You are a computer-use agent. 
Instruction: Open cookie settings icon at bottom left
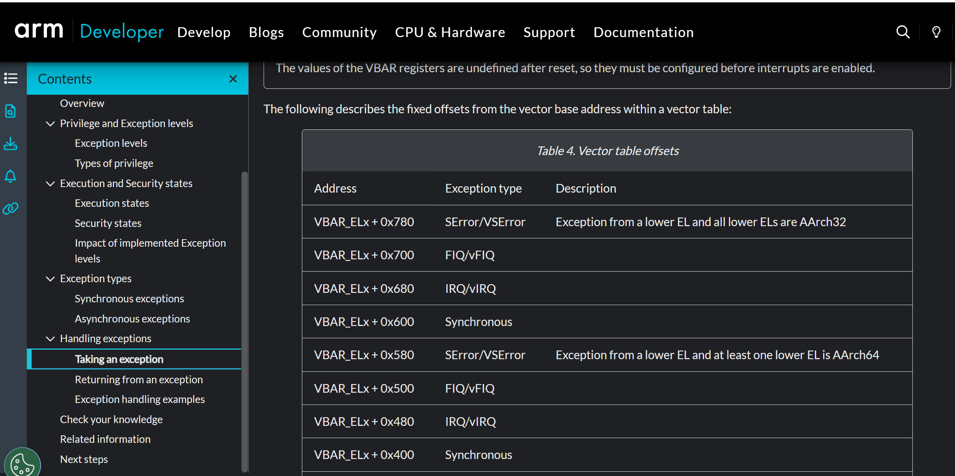[x=22, y=464]
